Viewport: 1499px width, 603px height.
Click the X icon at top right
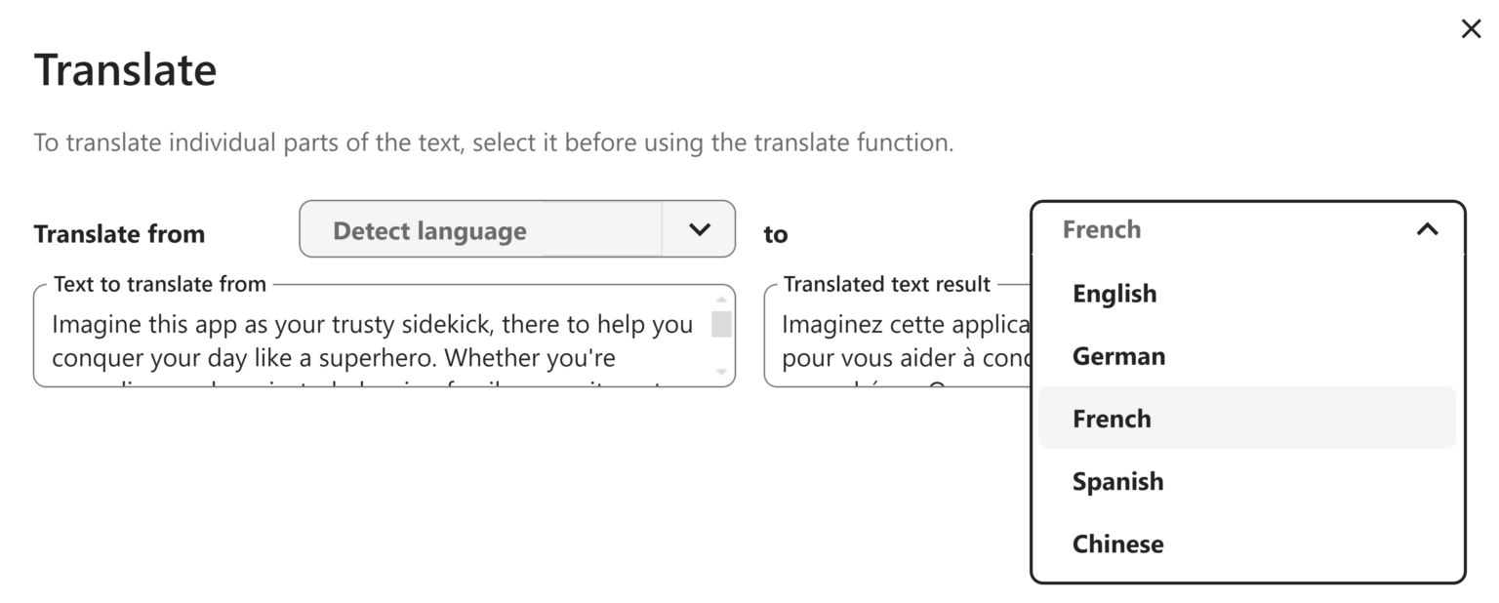click(x=1471, y=28)
